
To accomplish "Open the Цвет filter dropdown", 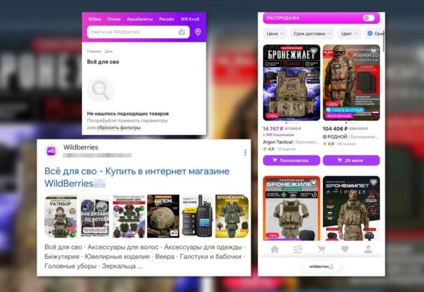I will click(x=349, y=34).
